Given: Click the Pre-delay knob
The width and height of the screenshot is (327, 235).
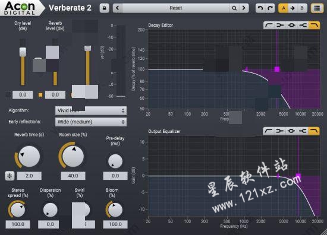Looking at the screenshot, I should pyautogui.click(x=115, y=161).
